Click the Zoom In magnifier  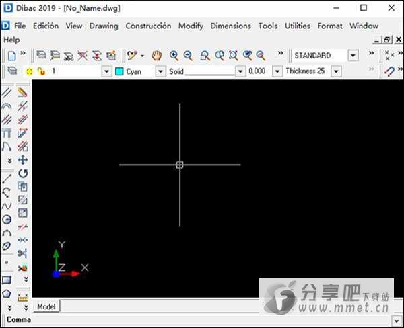click(174, 56)
